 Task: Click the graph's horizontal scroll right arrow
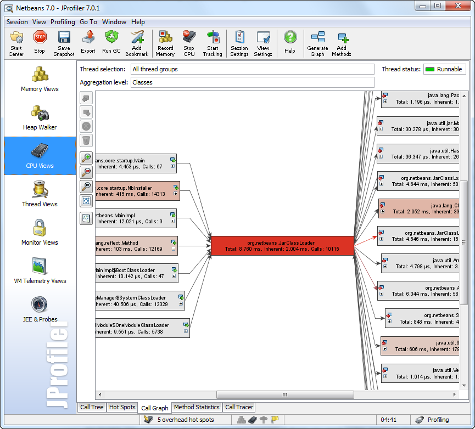(x=454, y=394)
